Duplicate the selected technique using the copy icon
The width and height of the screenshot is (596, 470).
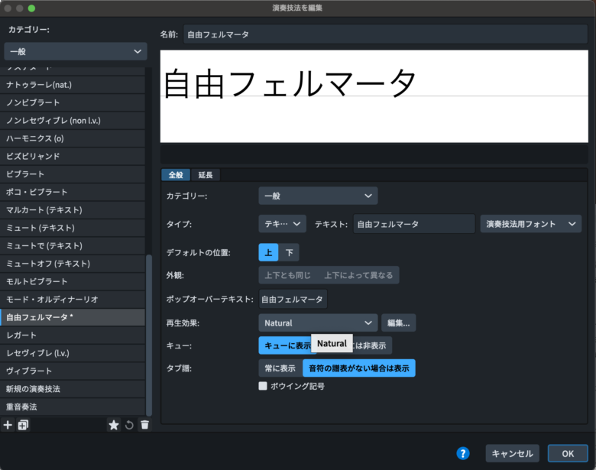pos(23,425)
